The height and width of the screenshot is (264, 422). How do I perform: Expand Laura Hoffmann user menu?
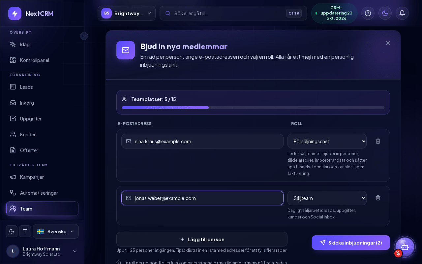point(42,251)
